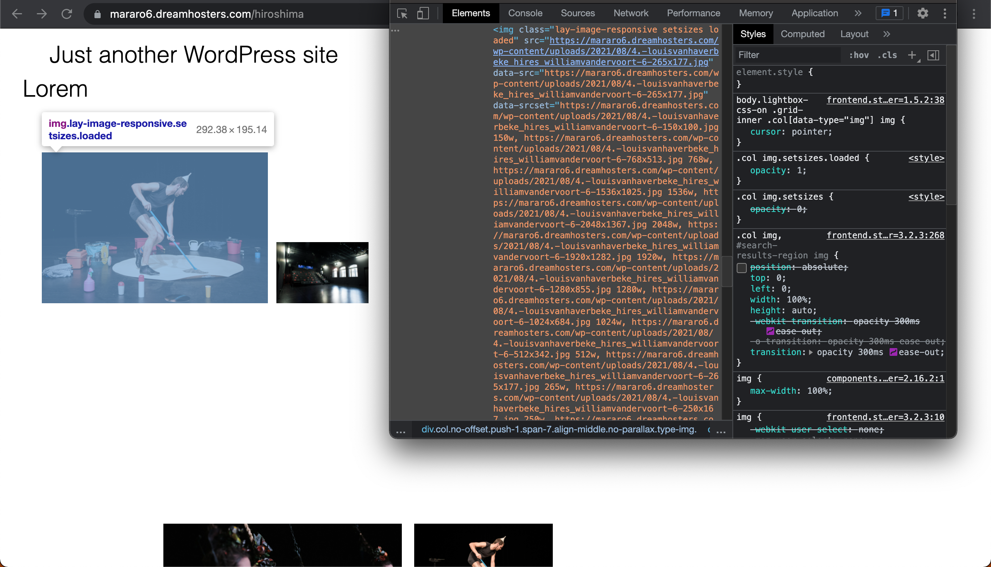The height and width of the screenshot is (567, 991).
Task: Open frontend.st…r=3.2.3:268 stylesheet source link
Action: click(x=885, y=235)
